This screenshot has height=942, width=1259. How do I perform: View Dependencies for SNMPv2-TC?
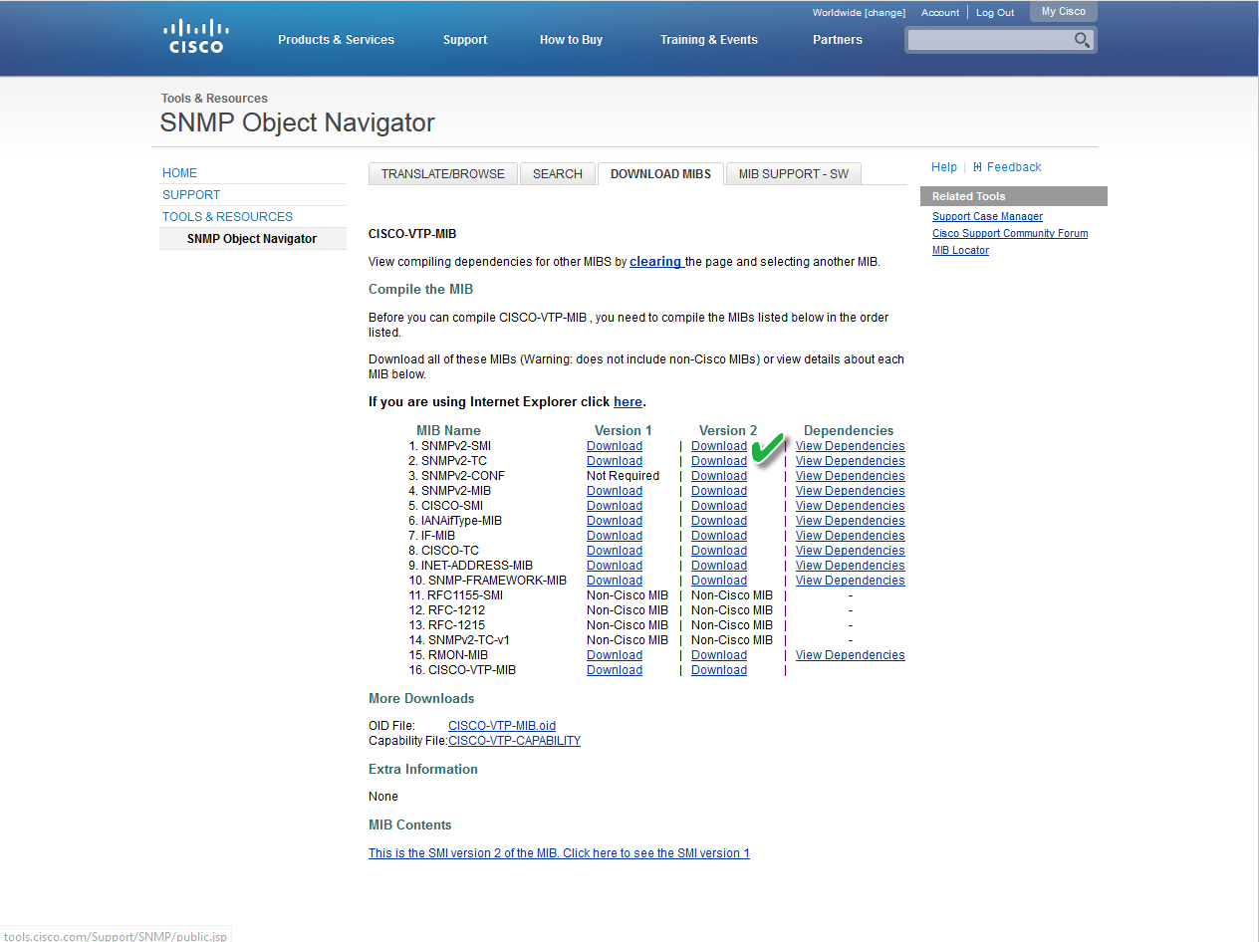pos(851,461)
